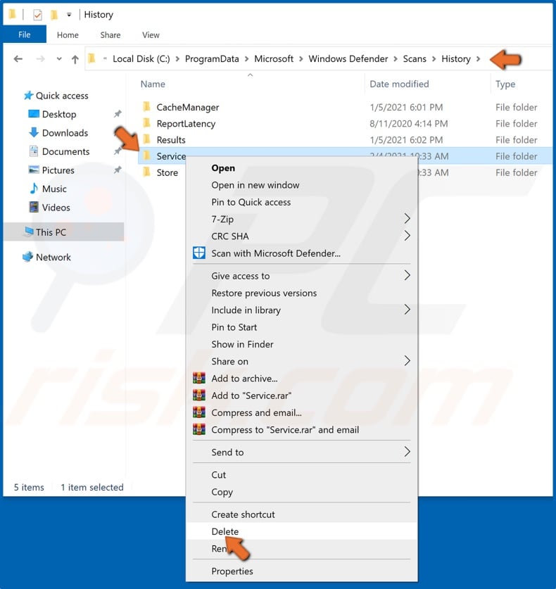This screenshot has width=556, height=589.
Task: Click ProgramData breadcrumb segment
Action: 212,59
